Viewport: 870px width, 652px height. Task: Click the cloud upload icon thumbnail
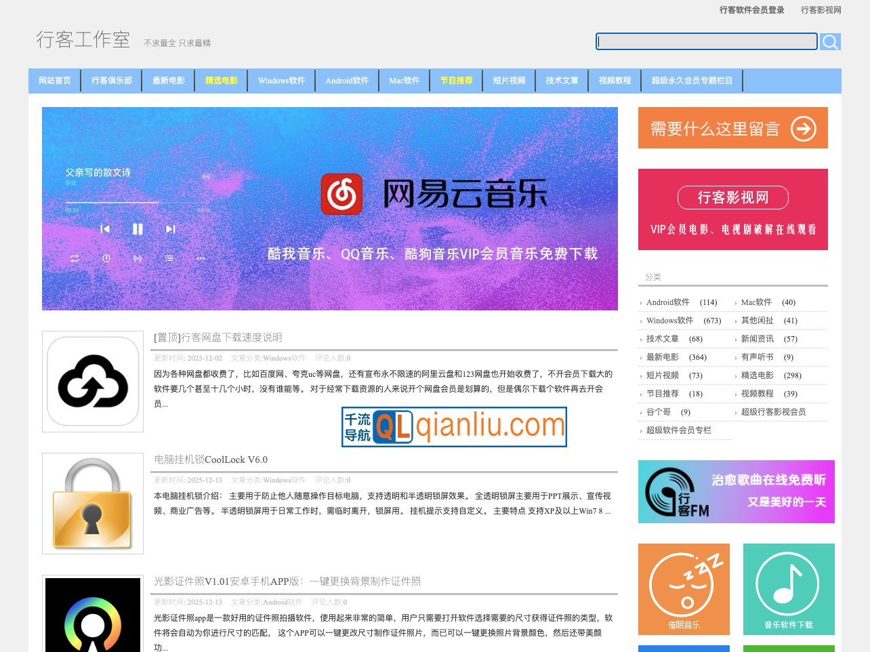pos(93,382)
